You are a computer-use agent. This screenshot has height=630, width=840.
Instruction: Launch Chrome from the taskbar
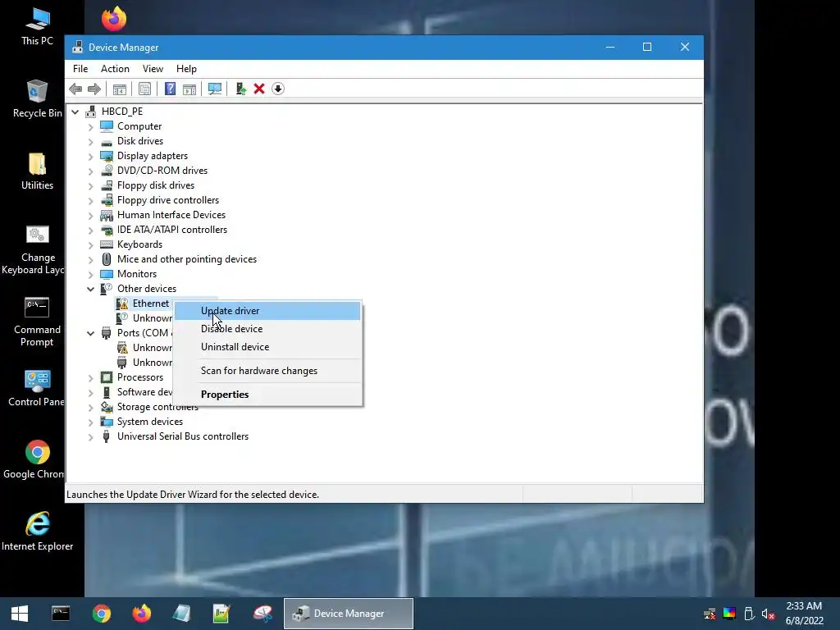[101, 614]
